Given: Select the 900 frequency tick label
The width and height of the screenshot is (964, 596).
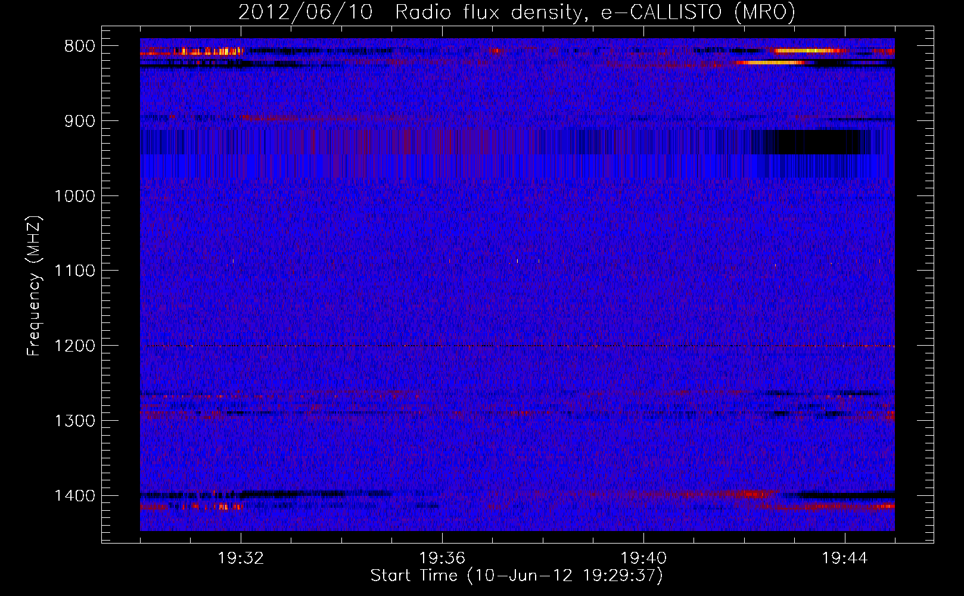Looking at the screenshot, I should click(79, 121).
